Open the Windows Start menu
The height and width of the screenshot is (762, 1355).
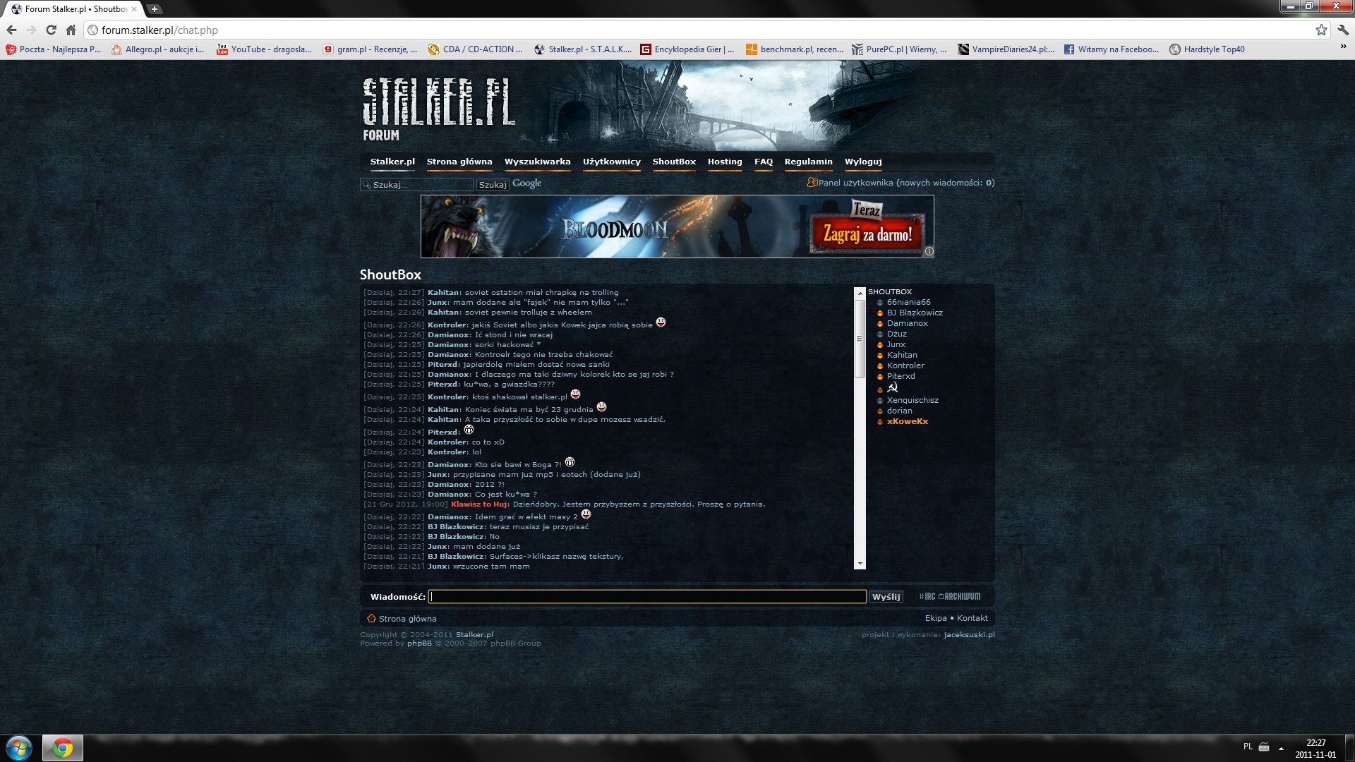click(x=19, y=748)
